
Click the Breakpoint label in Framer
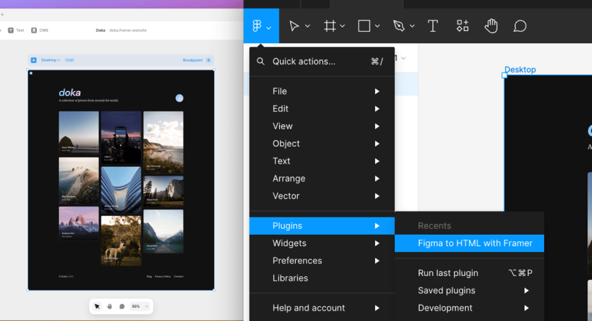tap(193, 60)
